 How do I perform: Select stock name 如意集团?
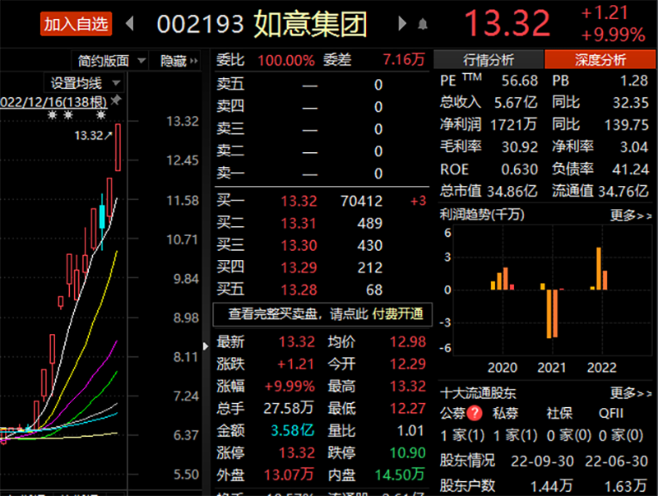coord(311,24)
